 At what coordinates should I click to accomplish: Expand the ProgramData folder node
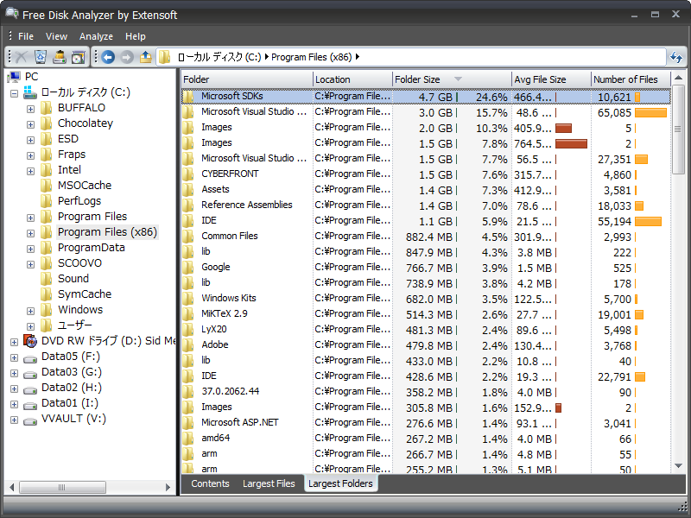pos(30,249)
